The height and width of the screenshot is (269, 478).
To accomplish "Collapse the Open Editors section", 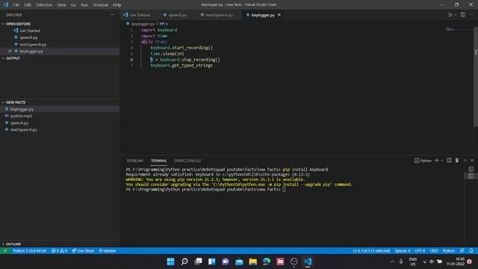I will tap(18, 24).
